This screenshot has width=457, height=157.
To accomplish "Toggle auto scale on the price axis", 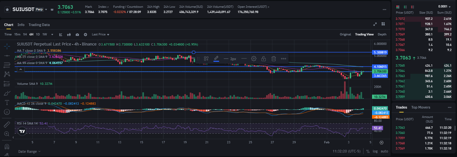I will coord(384,151).
